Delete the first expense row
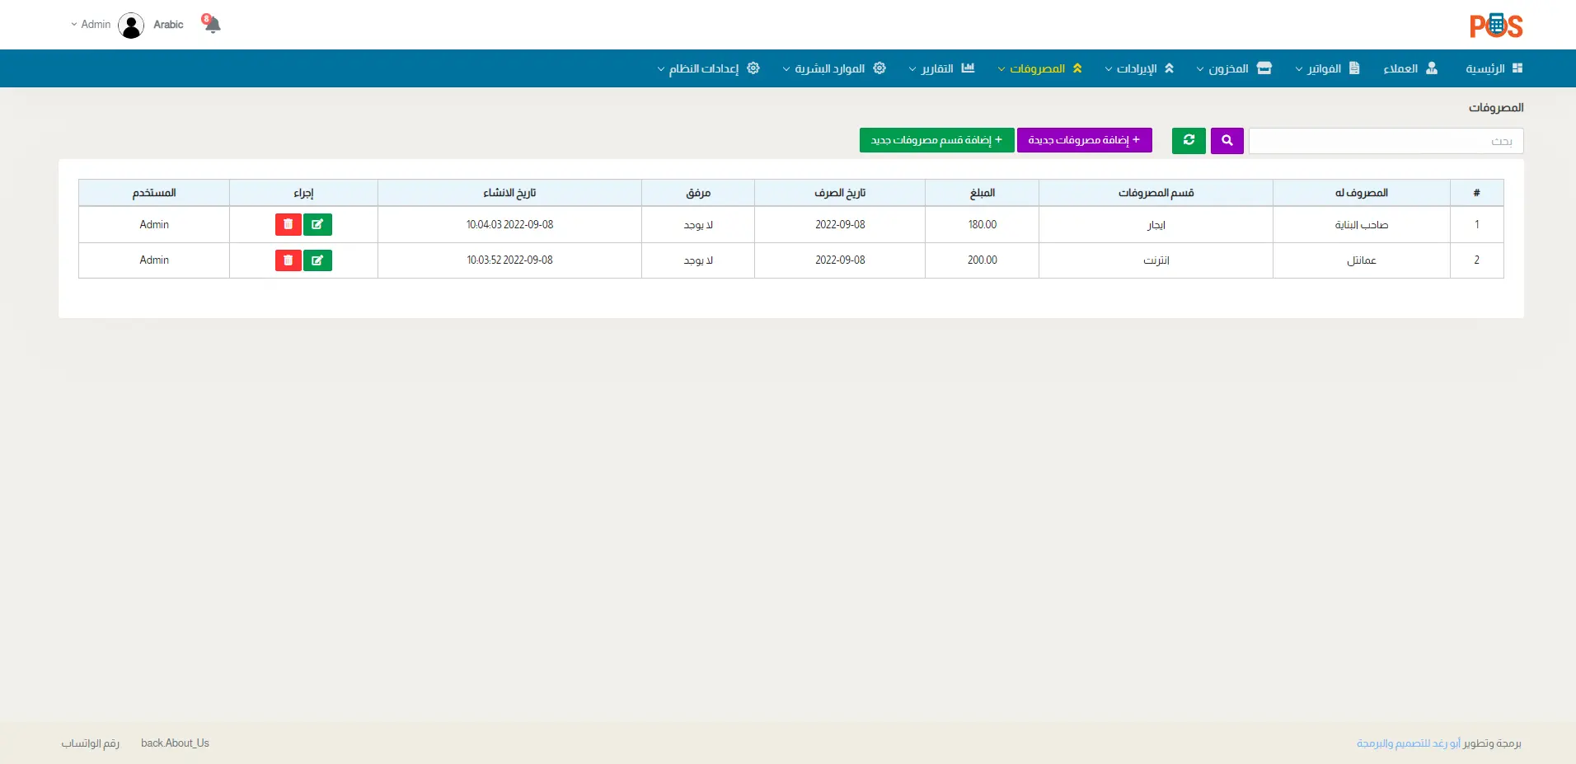The height and width of the screenshot is (764, 1576). (x=288, y=225)
